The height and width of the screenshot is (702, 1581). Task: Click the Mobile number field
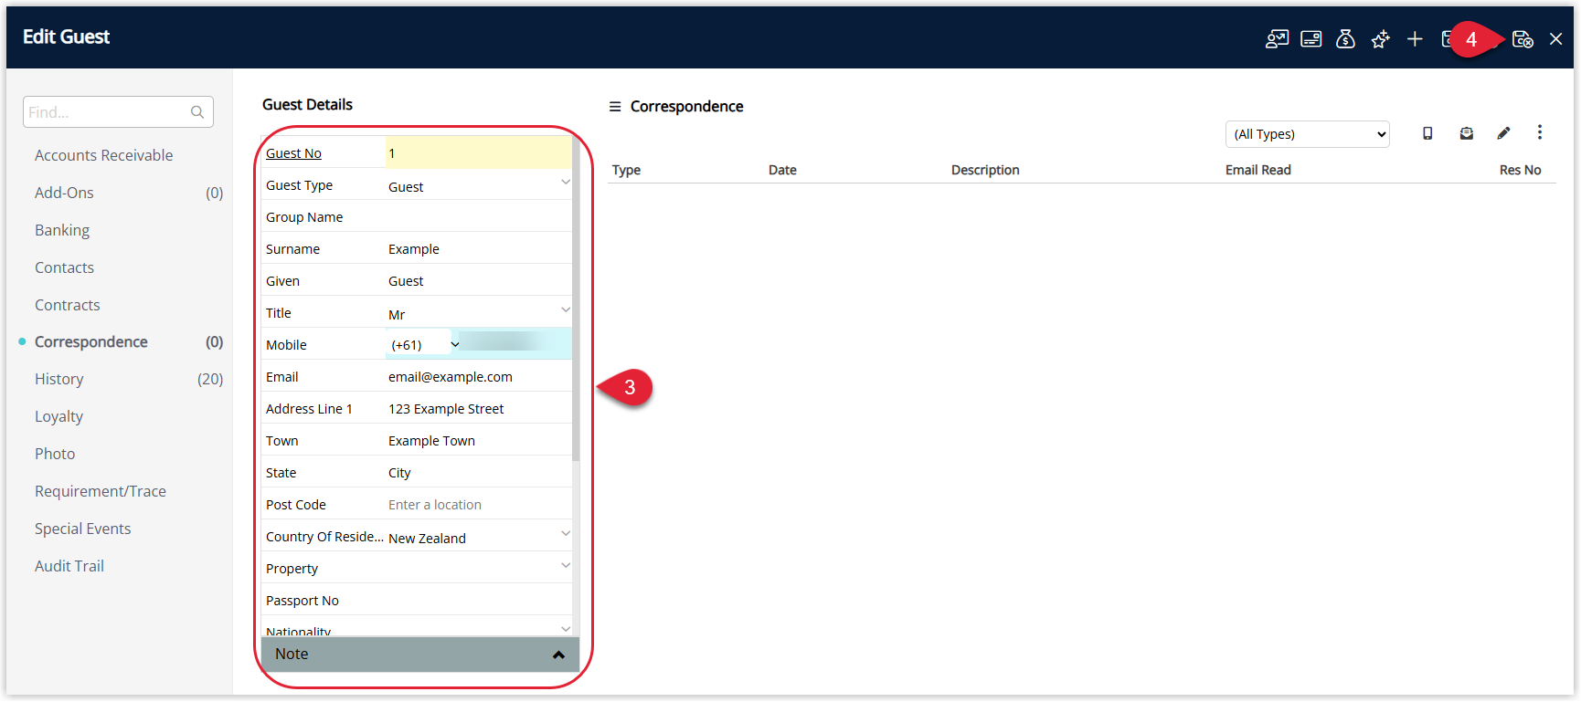516,344
